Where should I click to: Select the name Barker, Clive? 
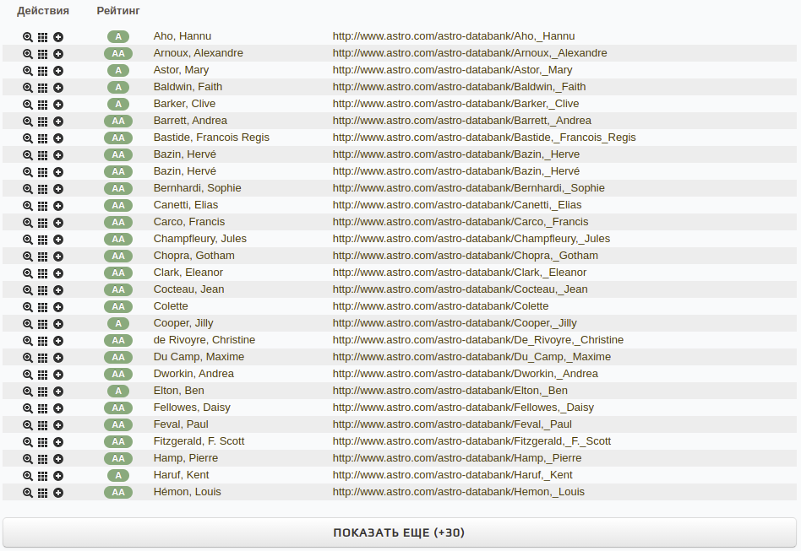pyautogui.click(x=184, y=104)
